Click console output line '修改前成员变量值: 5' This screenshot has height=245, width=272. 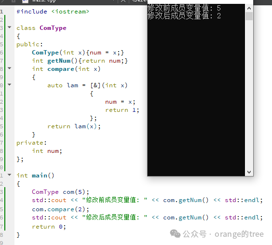click(x=184, y=8)
